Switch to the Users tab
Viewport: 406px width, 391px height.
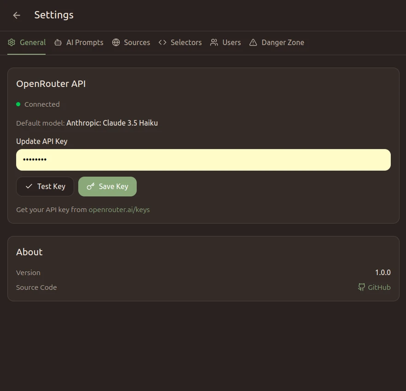[x=232, y=42]
